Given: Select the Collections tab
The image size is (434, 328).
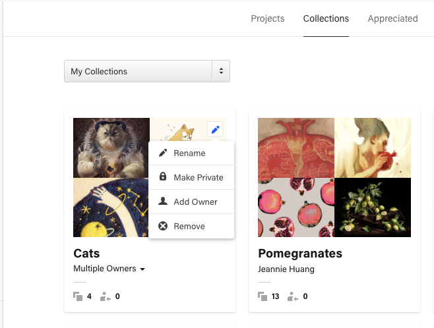Looking at the screenshot, I should (326, 18).
